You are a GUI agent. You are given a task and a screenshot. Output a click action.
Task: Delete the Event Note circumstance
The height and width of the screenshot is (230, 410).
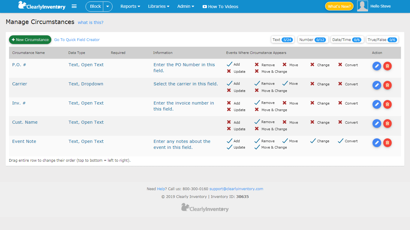(387, 143)
